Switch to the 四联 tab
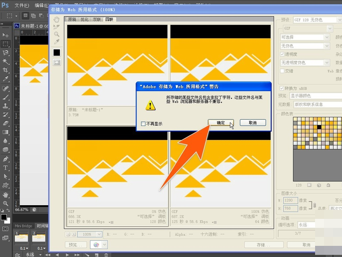 (109, 19)
